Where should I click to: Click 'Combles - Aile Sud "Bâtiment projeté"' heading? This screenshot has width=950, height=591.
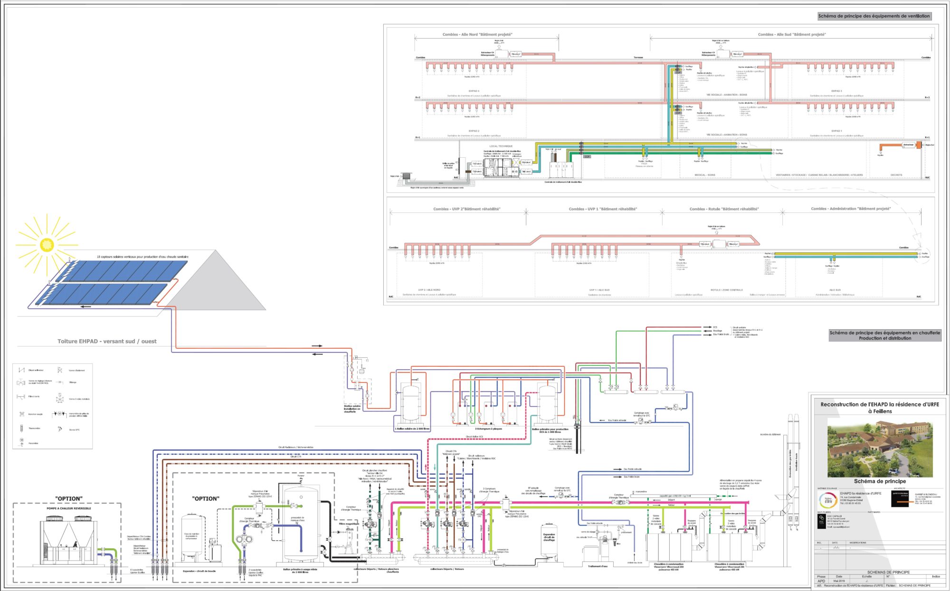tap(792, 34)
